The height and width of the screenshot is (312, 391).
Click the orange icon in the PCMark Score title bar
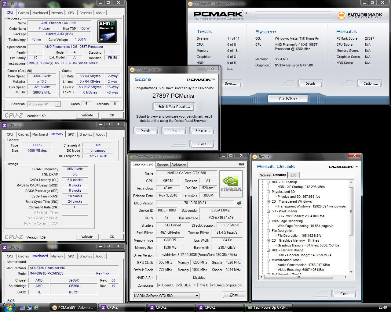[132, 70]
